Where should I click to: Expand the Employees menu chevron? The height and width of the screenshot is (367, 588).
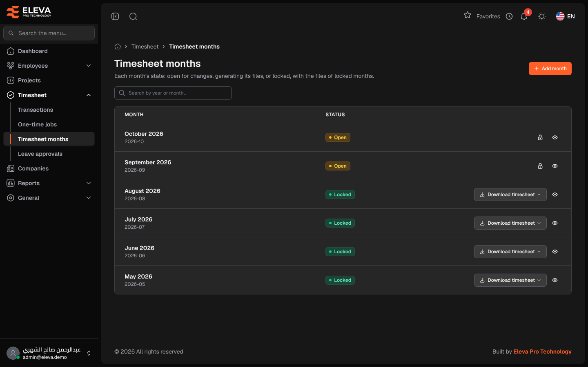pyautogui.click(x=89, y=66)
